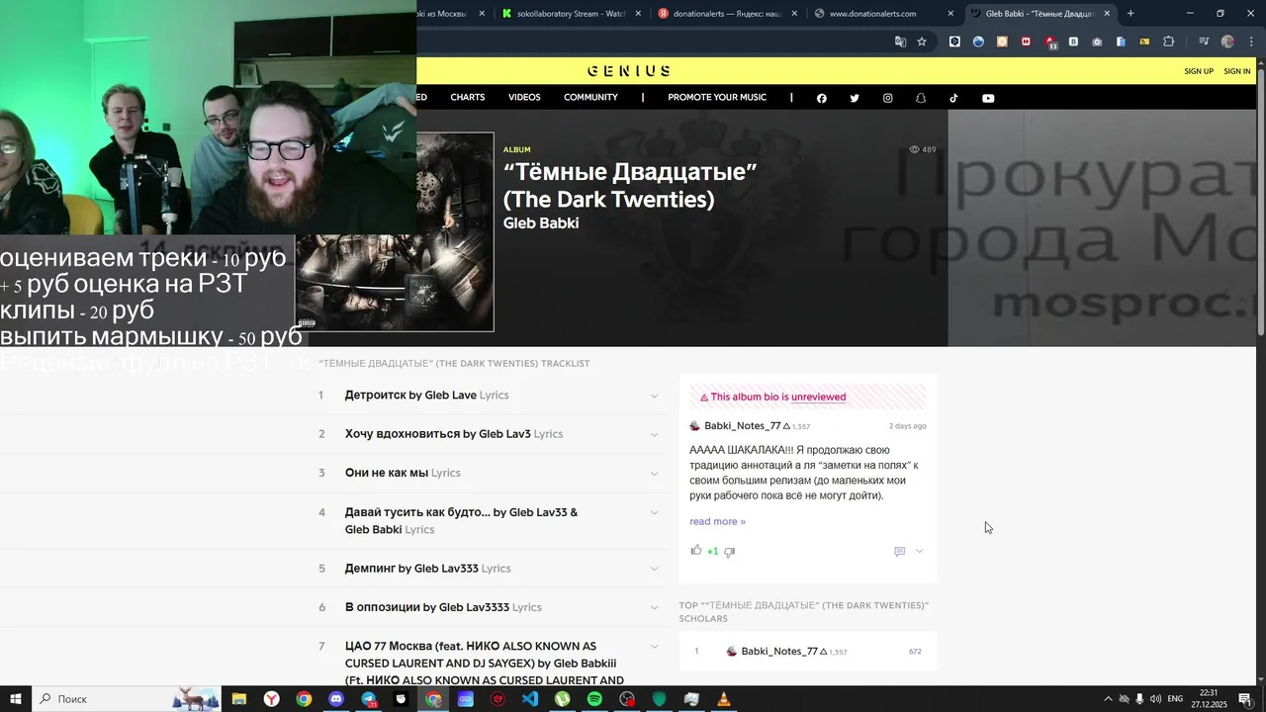
Task: Open Chrome profile avatar
Action: [1227, 42]
